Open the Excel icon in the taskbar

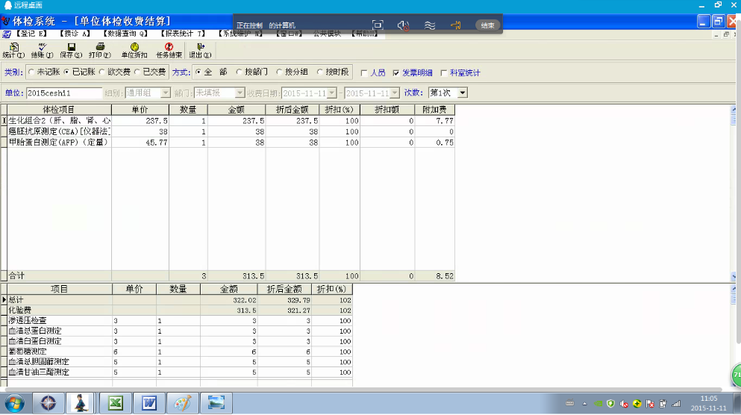pyautogui.click(x=116, y=403)
